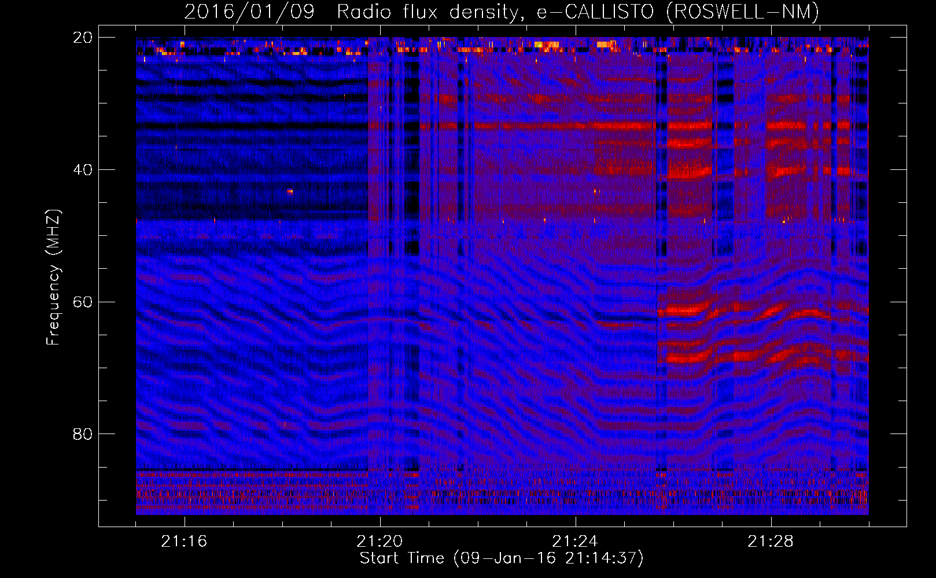Click the y-axis tick label "40"
Viewport: 936px width, 578px height.
[82, 169]
